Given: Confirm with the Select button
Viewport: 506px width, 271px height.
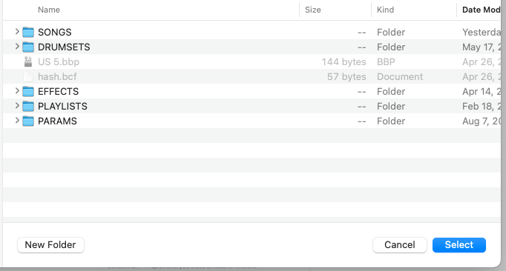Looking at the screenshot, I should (459, 245).
